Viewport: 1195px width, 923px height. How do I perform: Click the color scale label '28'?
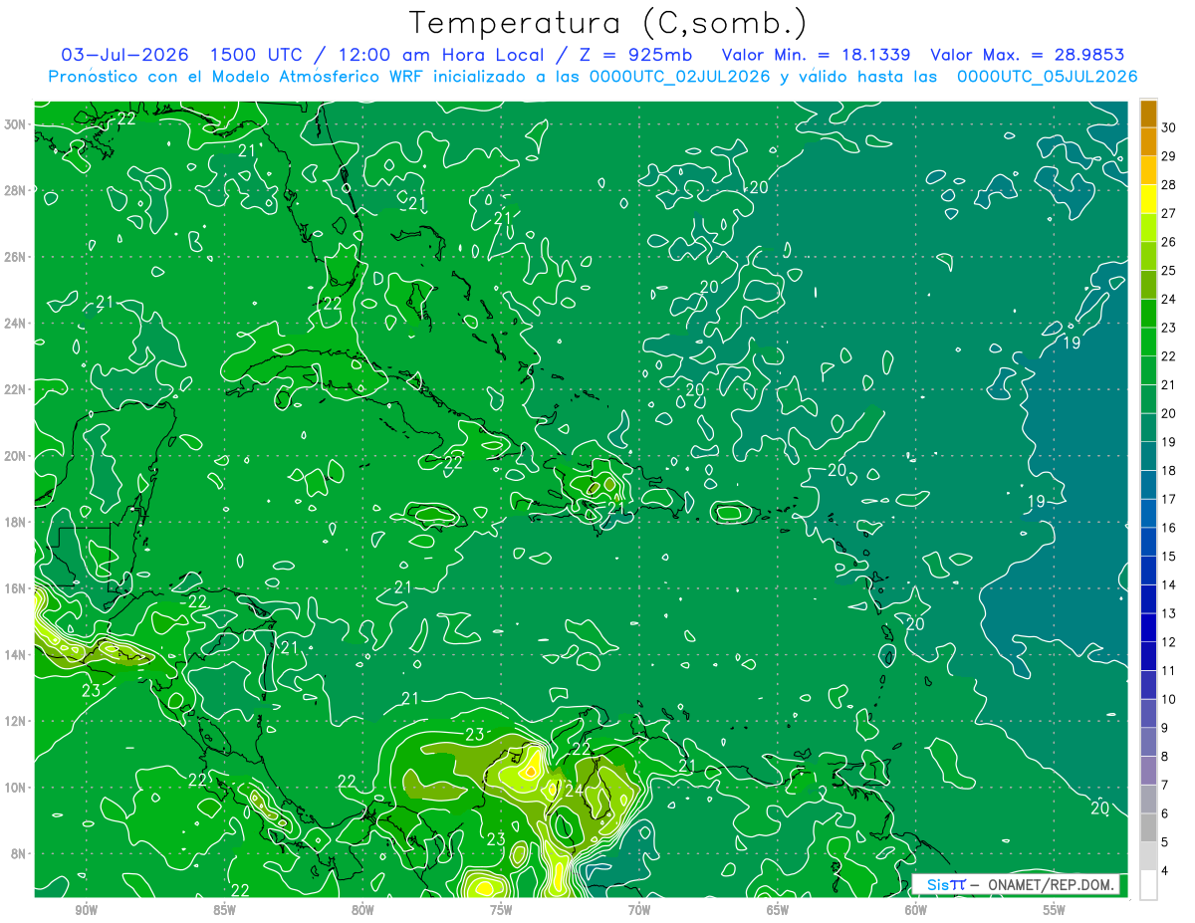(1169, 184)
